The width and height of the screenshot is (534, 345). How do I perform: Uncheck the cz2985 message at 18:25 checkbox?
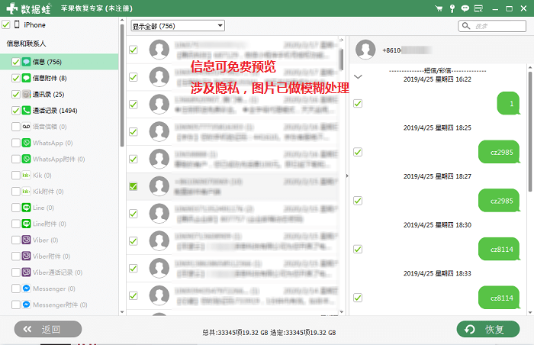(x=358, y=152)
